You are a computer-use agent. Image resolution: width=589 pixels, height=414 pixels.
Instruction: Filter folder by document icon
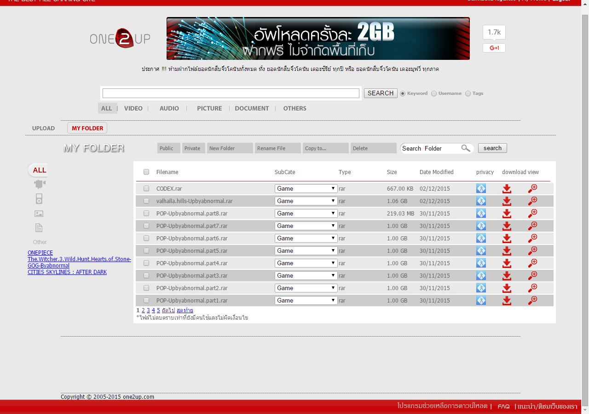39,228
